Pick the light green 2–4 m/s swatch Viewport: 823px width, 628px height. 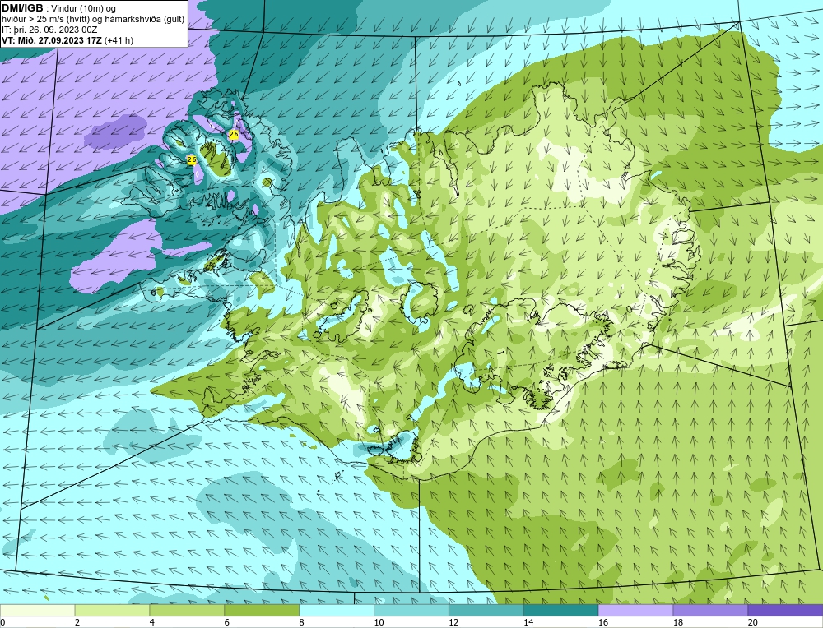(112, 610)
